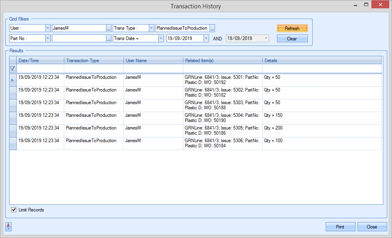392x238 pixels.
Task: Click the Print button
Action: pyautogui.click(x=340, y=227)
